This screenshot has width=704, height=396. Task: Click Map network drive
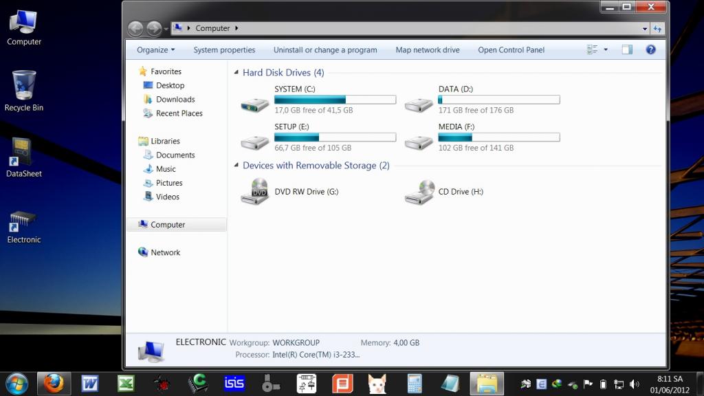(x=428, y=49)
